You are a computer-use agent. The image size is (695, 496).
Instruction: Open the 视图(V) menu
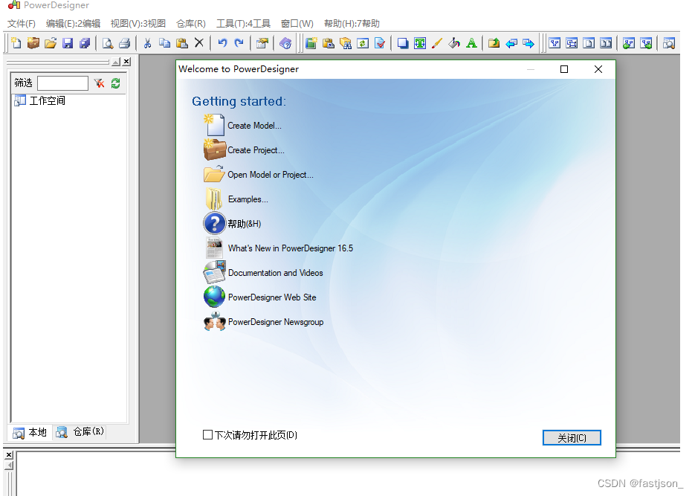tap(138, 24)
